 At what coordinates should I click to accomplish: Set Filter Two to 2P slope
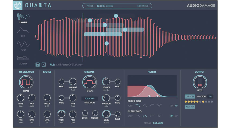(x=172, y=116)
